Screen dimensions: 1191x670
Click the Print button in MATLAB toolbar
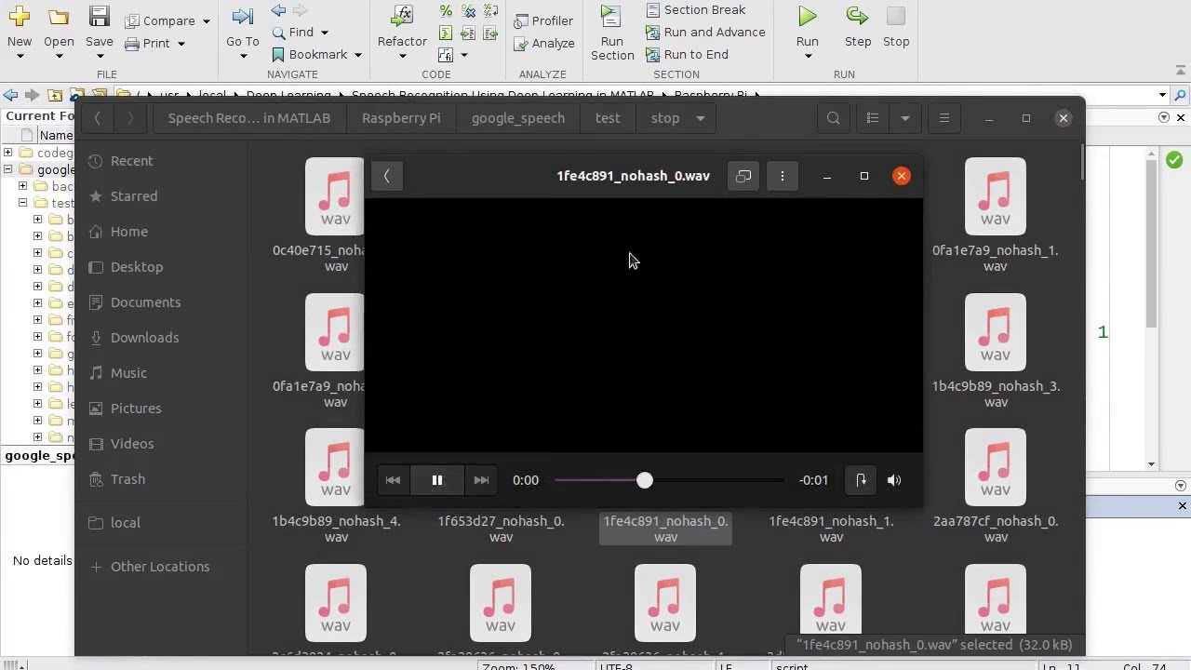pos(147,43)
